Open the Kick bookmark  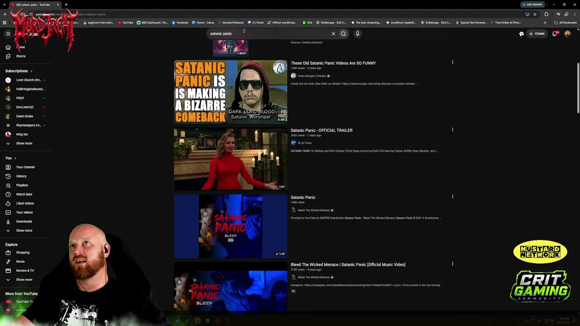[x=307, y=23]
